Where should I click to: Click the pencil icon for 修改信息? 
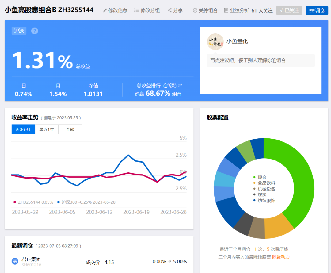click(105, 10)
